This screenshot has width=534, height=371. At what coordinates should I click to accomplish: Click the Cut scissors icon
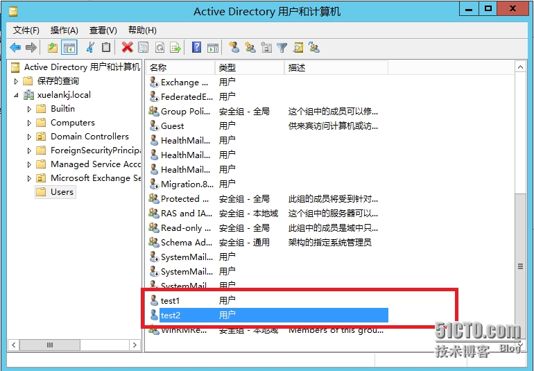click(90, 47)
